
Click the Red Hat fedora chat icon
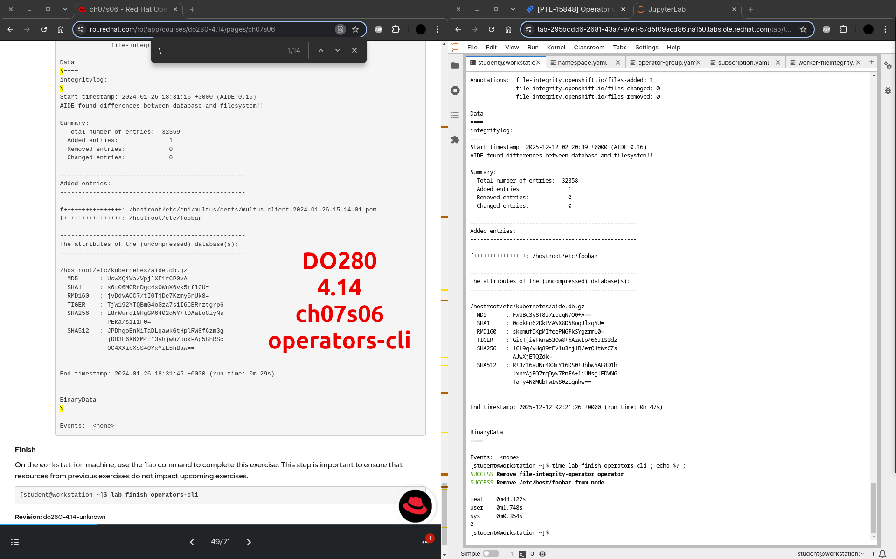415,506
